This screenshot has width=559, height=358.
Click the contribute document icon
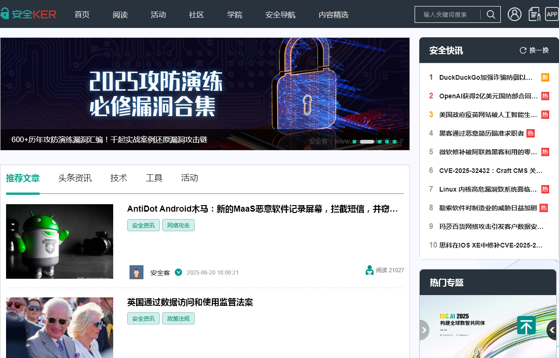pyautogui.click(x=534, y=14)
